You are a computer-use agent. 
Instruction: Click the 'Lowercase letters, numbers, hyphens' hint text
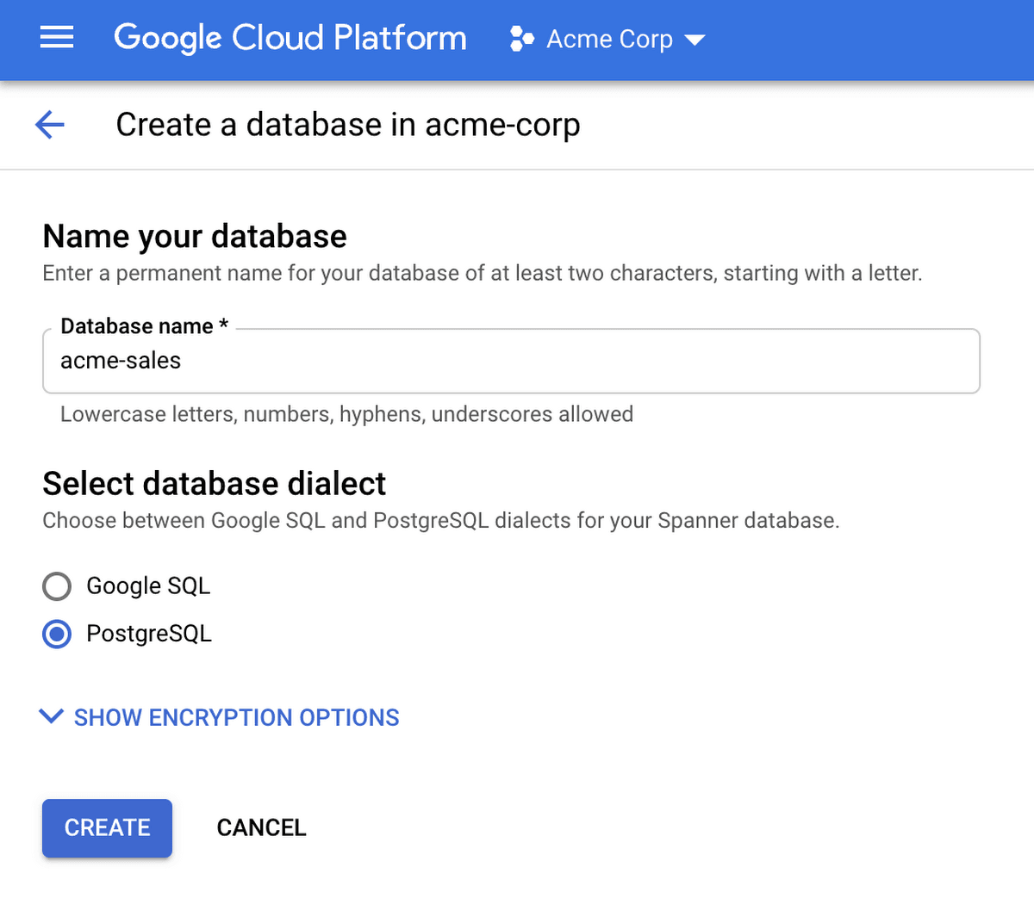point(346,414)
